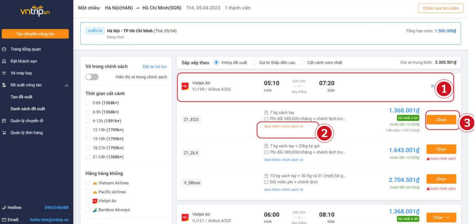
Task: Click the 2.704.501đ price on V_SBoss
Action: point(404,180)
